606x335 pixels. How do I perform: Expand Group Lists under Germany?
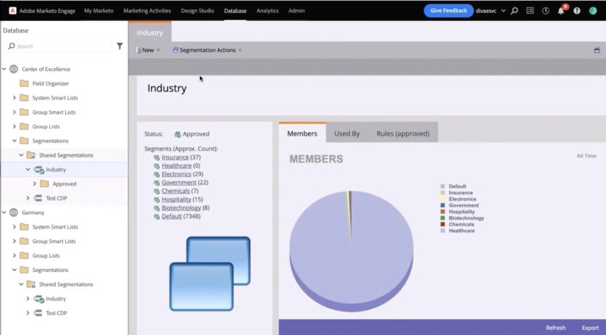coord(14,255)
